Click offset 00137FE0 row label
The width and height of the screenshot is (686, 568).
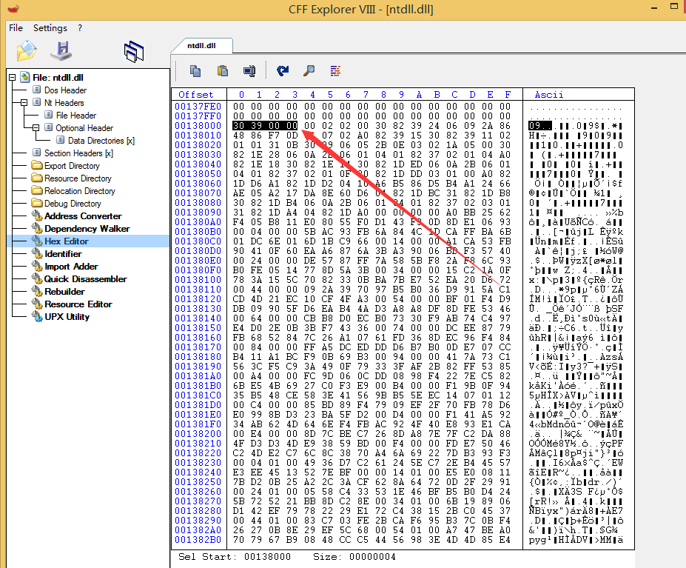(198, 107)
